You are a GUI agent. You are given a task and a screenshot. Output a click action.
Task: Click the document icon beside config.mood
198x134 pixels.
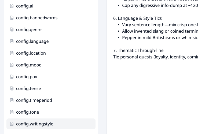point(12,65)
